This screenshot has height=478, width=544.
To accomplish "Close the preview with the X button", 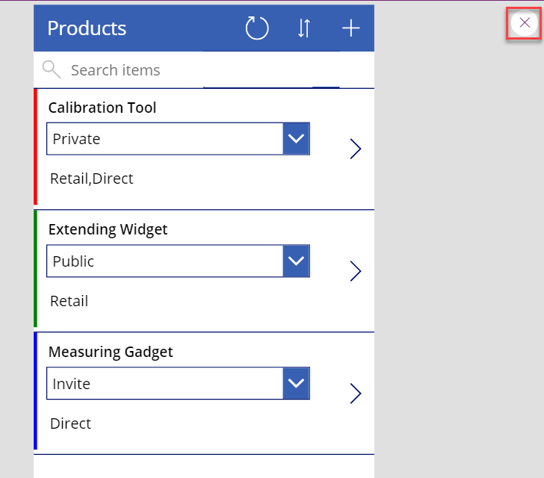I will tap(525, 23).
